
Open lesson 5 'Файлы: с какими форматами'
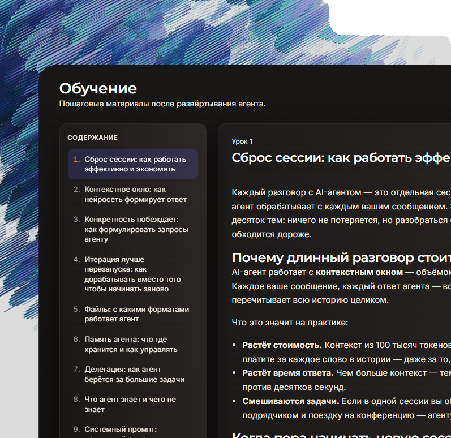coord(133,314)
